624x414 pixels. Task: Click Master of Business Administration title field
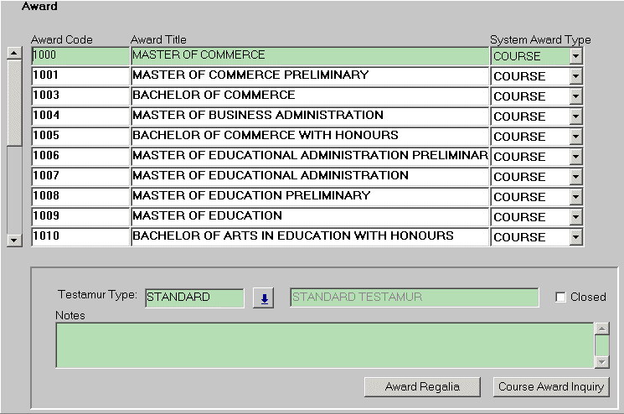pyautogui.click(x=310, y=116)
